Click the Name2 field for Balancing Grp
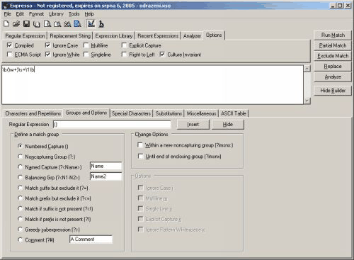 tap(105, 176)
